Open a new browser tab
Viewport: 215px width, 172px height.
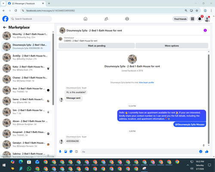49,3
